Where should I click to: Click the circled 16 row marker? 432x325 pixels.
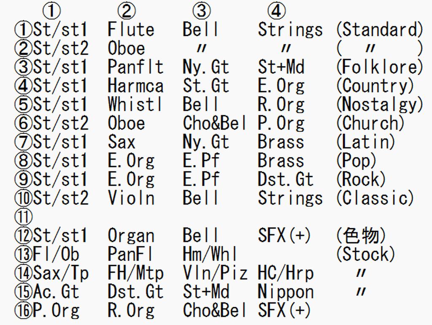click(x=24, y=311)
